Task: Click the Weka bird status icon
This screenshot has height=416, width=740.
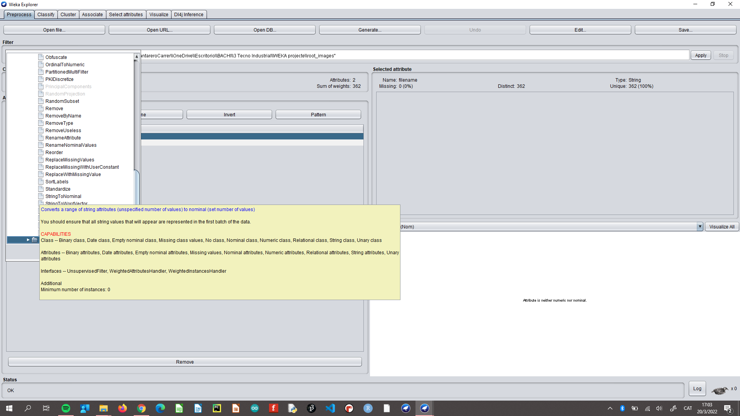Action: coord(719,390)
